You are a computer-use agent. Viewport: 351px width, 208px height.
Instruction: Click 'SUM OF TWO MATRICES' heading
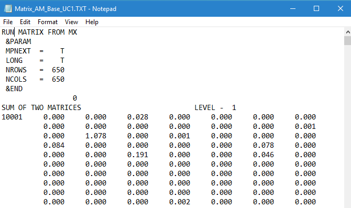click(x=41, y=108)
